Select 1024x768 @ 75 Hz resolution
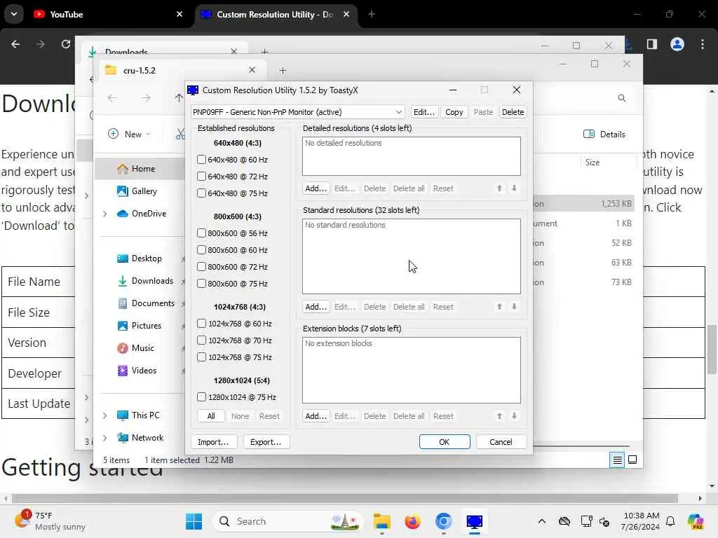Screen dimensions: 718x538 201,357
